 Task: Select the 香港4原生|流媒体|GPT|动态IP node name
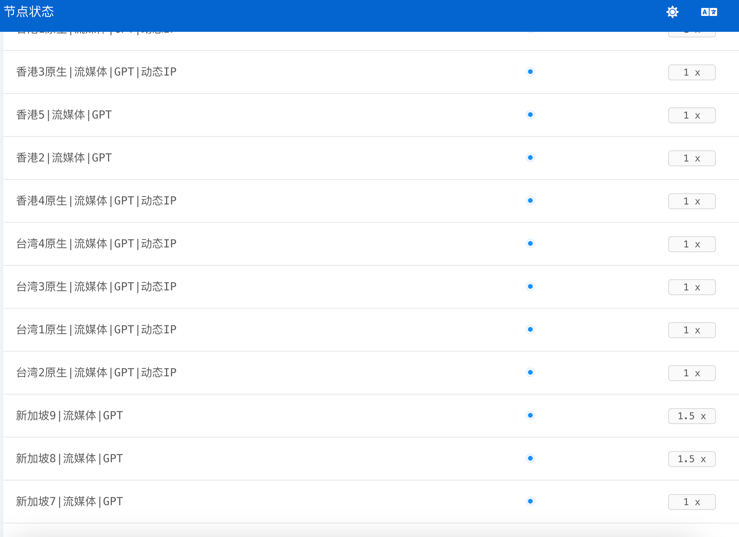(x=96, y=201)
